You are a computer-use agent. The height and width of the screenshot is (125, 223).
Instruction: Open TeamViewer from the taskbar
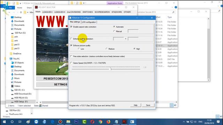tap(36, 122)
